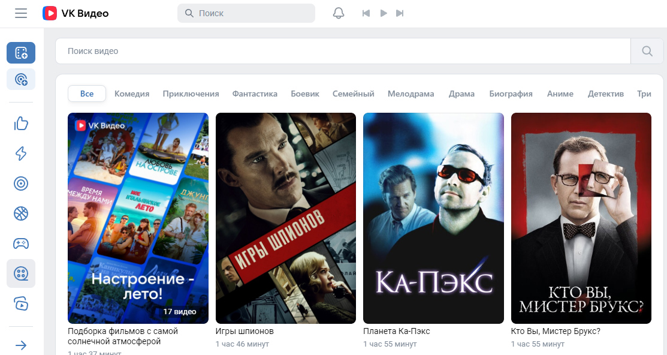Select the Аниме genre tab
The width and height of the screenshot is (667, 355).
[x=560, y=94]
